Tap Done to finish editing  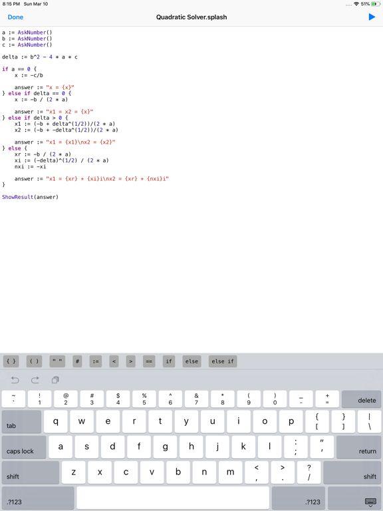tap(15, 17)
